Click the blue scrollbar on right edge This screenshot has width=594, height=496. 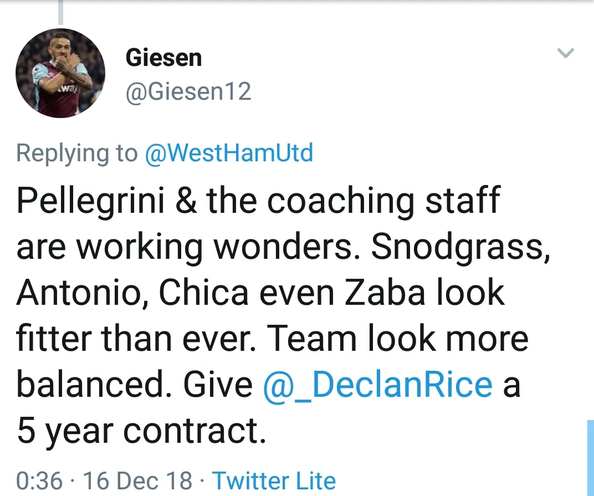pos(590,457)
